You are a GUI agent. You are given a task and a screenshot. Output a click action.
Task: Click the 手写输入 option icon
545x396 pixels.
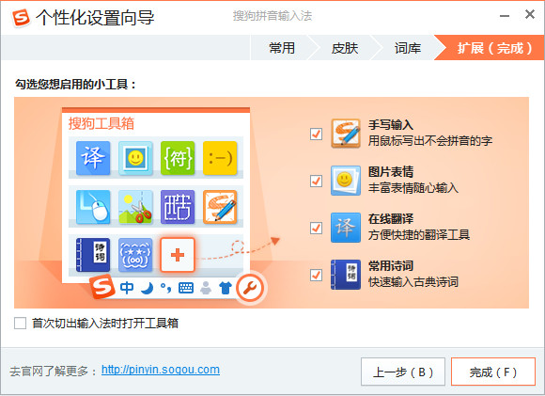345,134
